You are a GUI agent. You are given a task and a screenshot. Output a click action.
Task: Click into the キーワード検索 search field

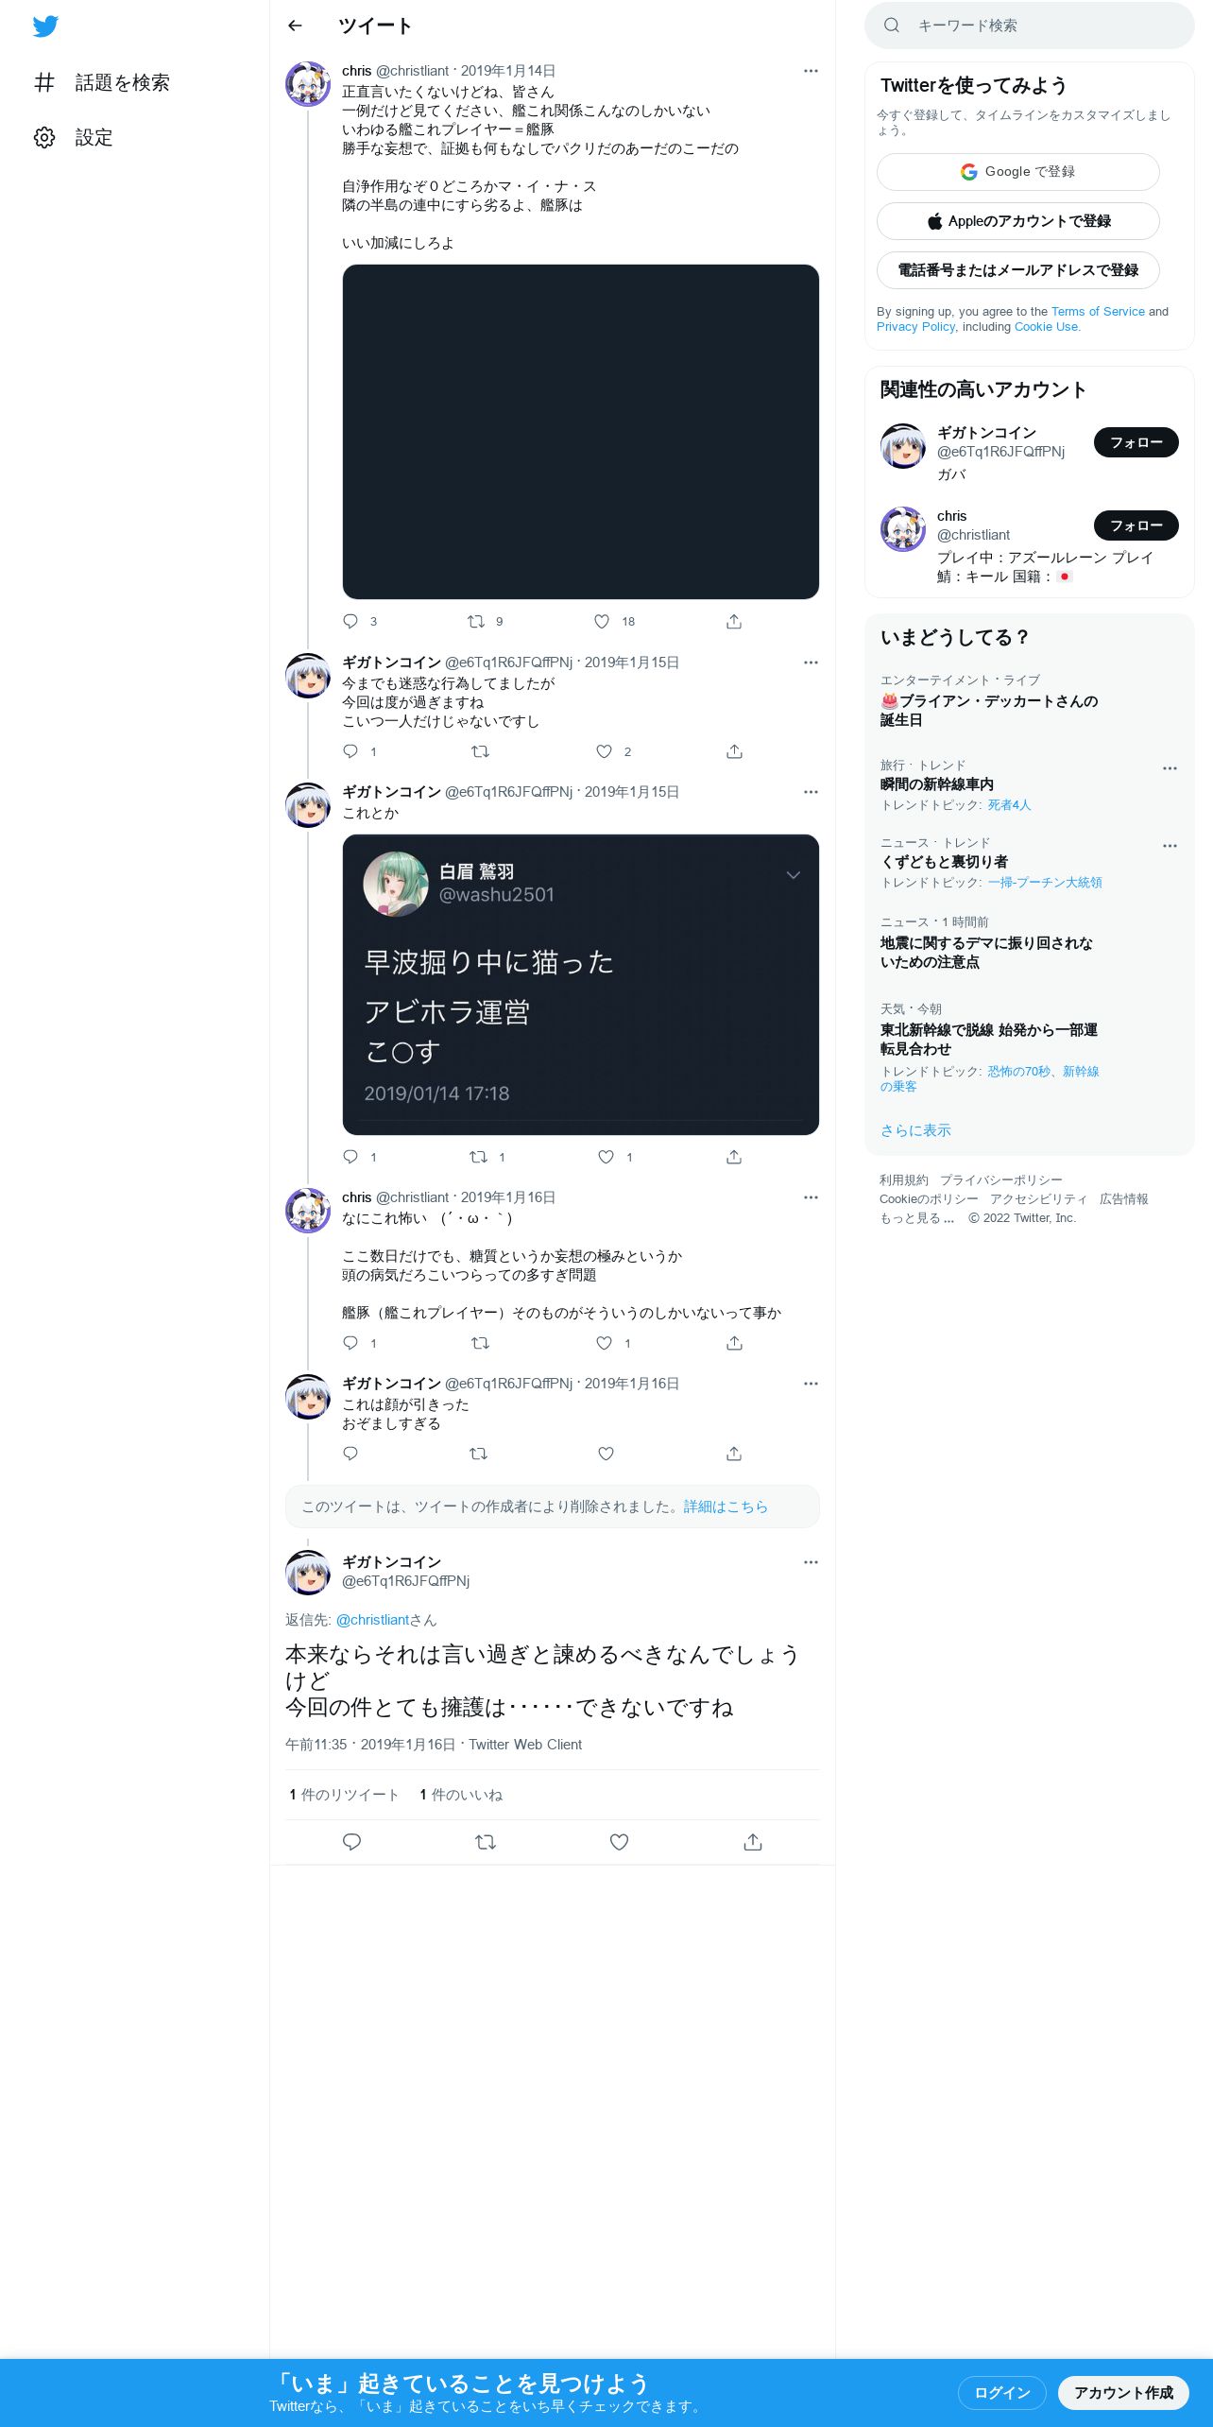tap(1030, 26)
